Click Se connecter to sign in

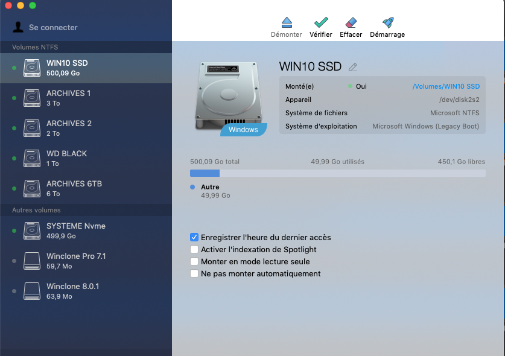[53, 27]
